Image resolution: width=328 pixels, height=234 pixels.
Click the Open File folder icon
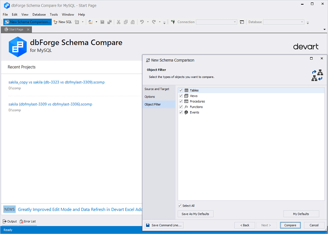click(x=91, y=22)
